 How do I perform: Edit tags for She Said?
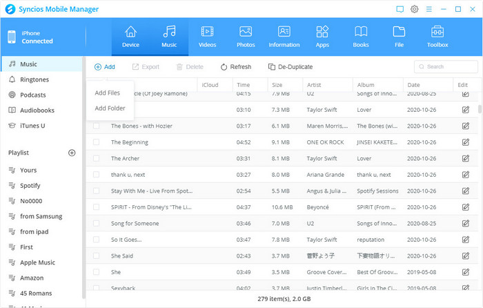click(x=466, y=256)
